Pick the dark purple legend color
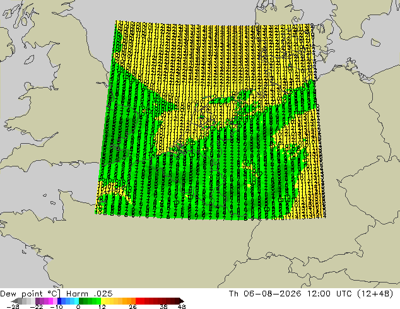Viewport: 400px width, 309px height. tap(37, 301)
